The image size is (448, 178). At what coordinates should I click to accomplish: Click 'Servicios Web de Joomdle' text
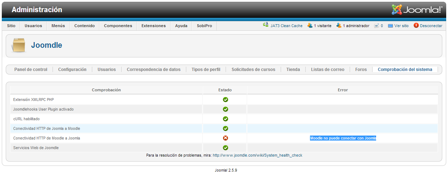point(36,148)
